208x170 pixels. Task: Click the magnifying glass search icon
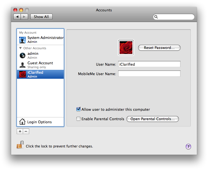pos(156,17)
